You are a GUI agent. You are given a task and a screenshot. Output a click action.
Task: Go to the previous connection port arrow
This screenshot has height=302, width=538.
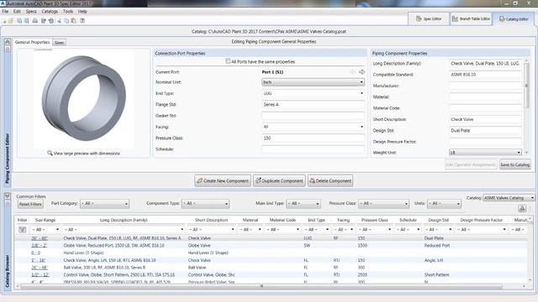[353, 72]
